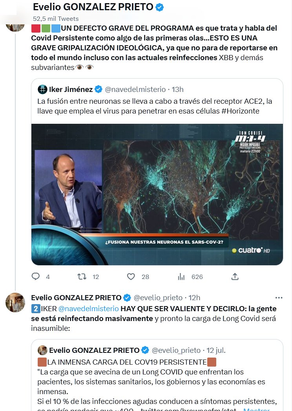Image resolution: width=292 pixels, height=411 pixels.
Task: Open the 12h timestamp link
Action: 194,297
